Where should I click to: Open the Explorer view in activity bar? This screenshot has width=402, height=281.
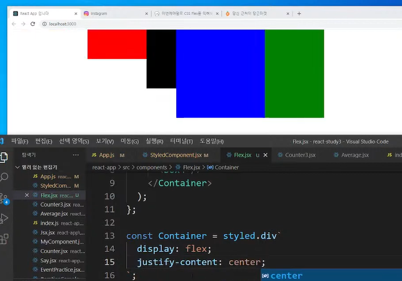[x=4, y=157]
